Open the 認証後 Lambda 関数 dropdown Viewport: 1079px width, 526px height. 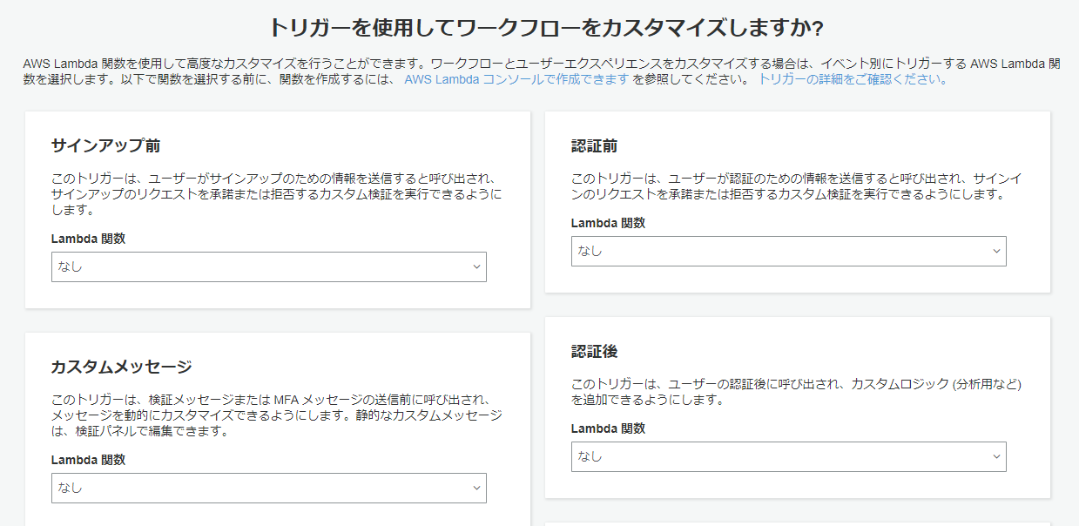pyautogui.click(x=788, y=456)
